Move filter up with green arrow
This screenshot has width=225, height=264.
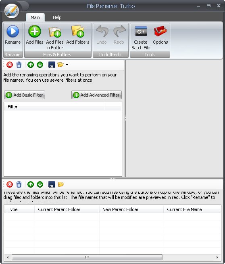[31, 65]
